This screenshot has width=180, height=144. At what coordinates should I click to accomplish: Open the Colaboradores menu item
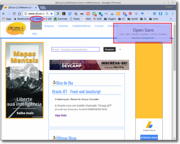pyautogui.click(x=82, y=26)
